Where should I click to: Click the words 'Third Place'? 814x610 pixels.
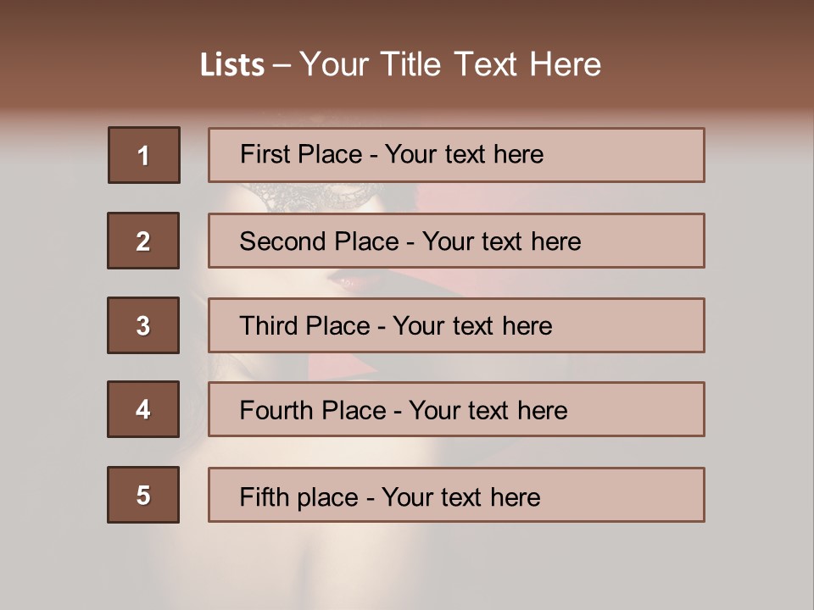coord(304,325)
